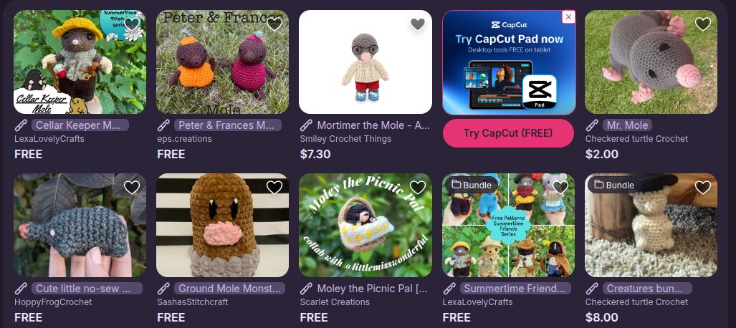Favorite the Cellar Keeper Mole pattern heart
The image size is (736, 328).
coord(132,24)
